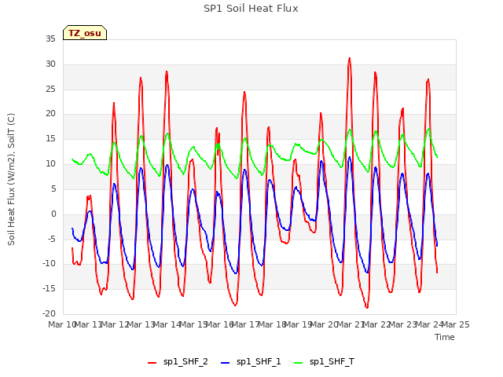Click the Time x-axis label
This screenshot has width=503, height=377.
(x=445, y=337)
